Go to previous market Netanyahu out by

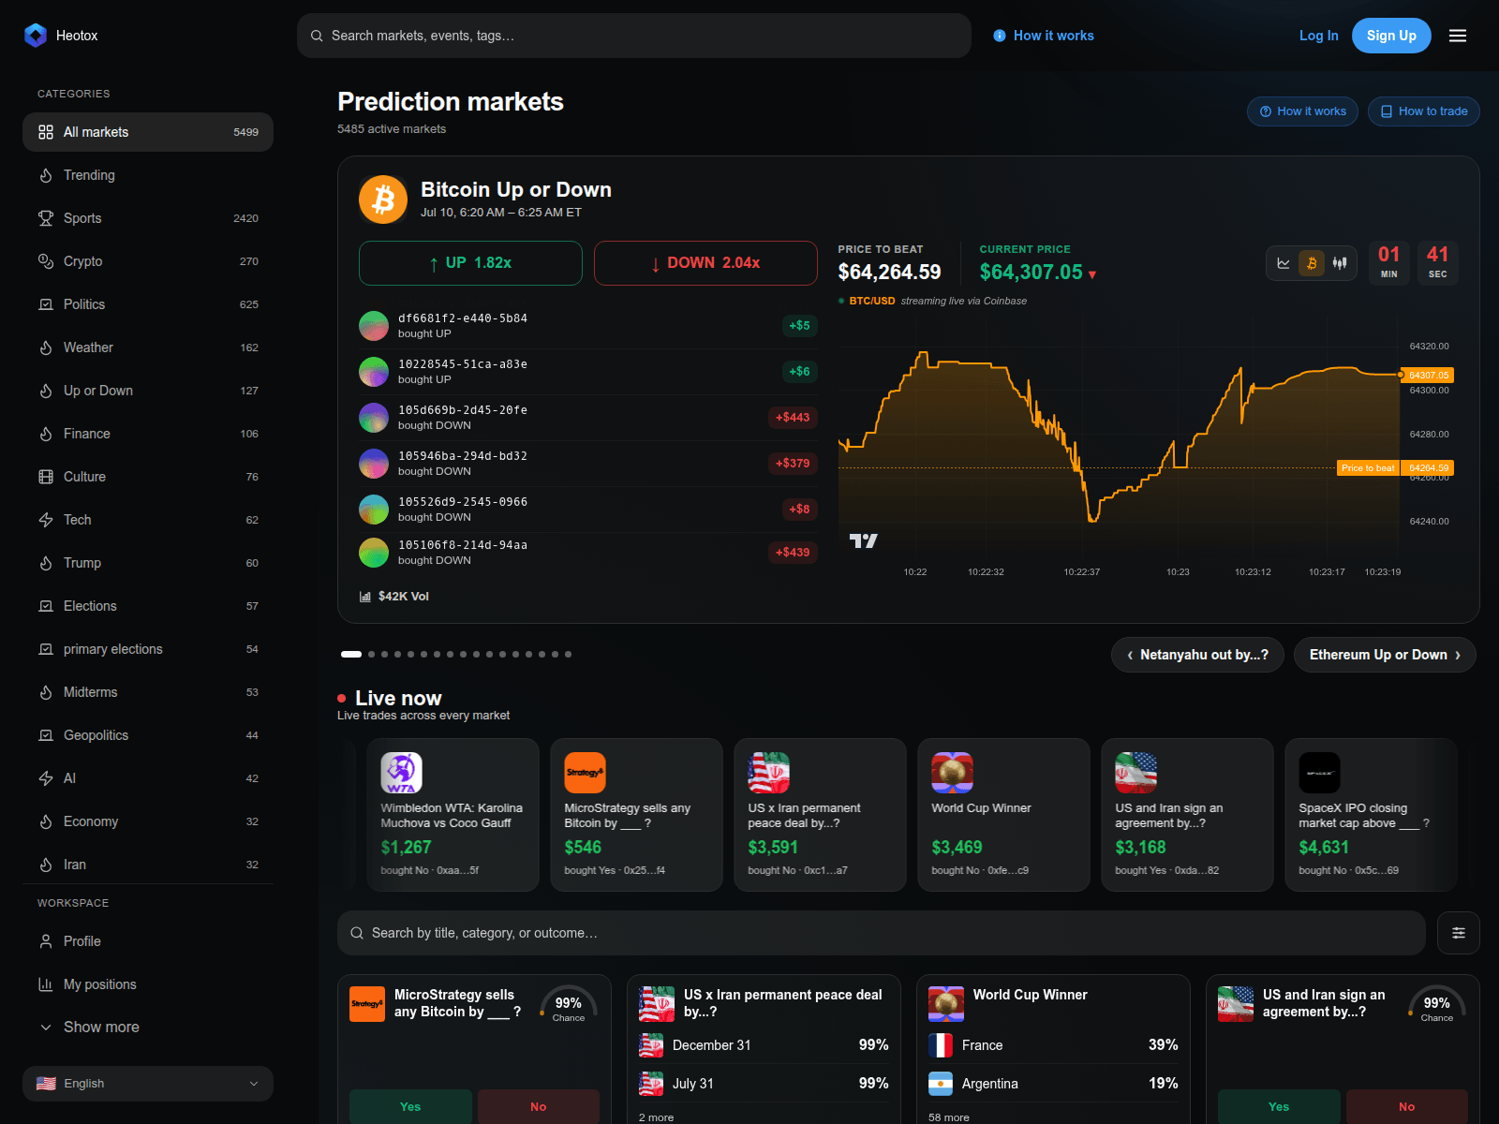point(1197,655)
